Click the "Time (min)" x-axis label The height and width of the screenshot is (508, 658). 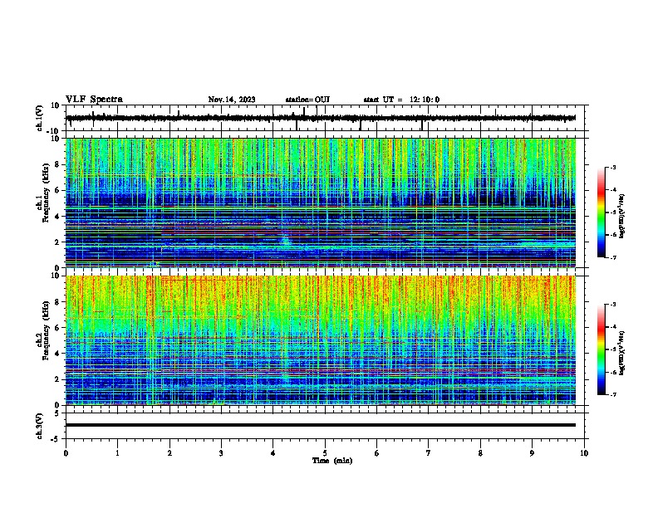click(332, 461)
